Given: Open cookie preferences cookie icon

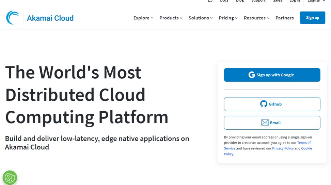Looking at the screenshot, I should (x=10, y=178).
